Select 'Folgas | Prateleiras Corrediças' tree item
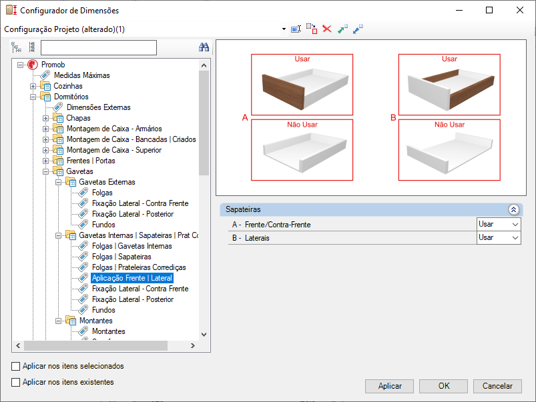 pyautogui.click(x=139, y=267)
